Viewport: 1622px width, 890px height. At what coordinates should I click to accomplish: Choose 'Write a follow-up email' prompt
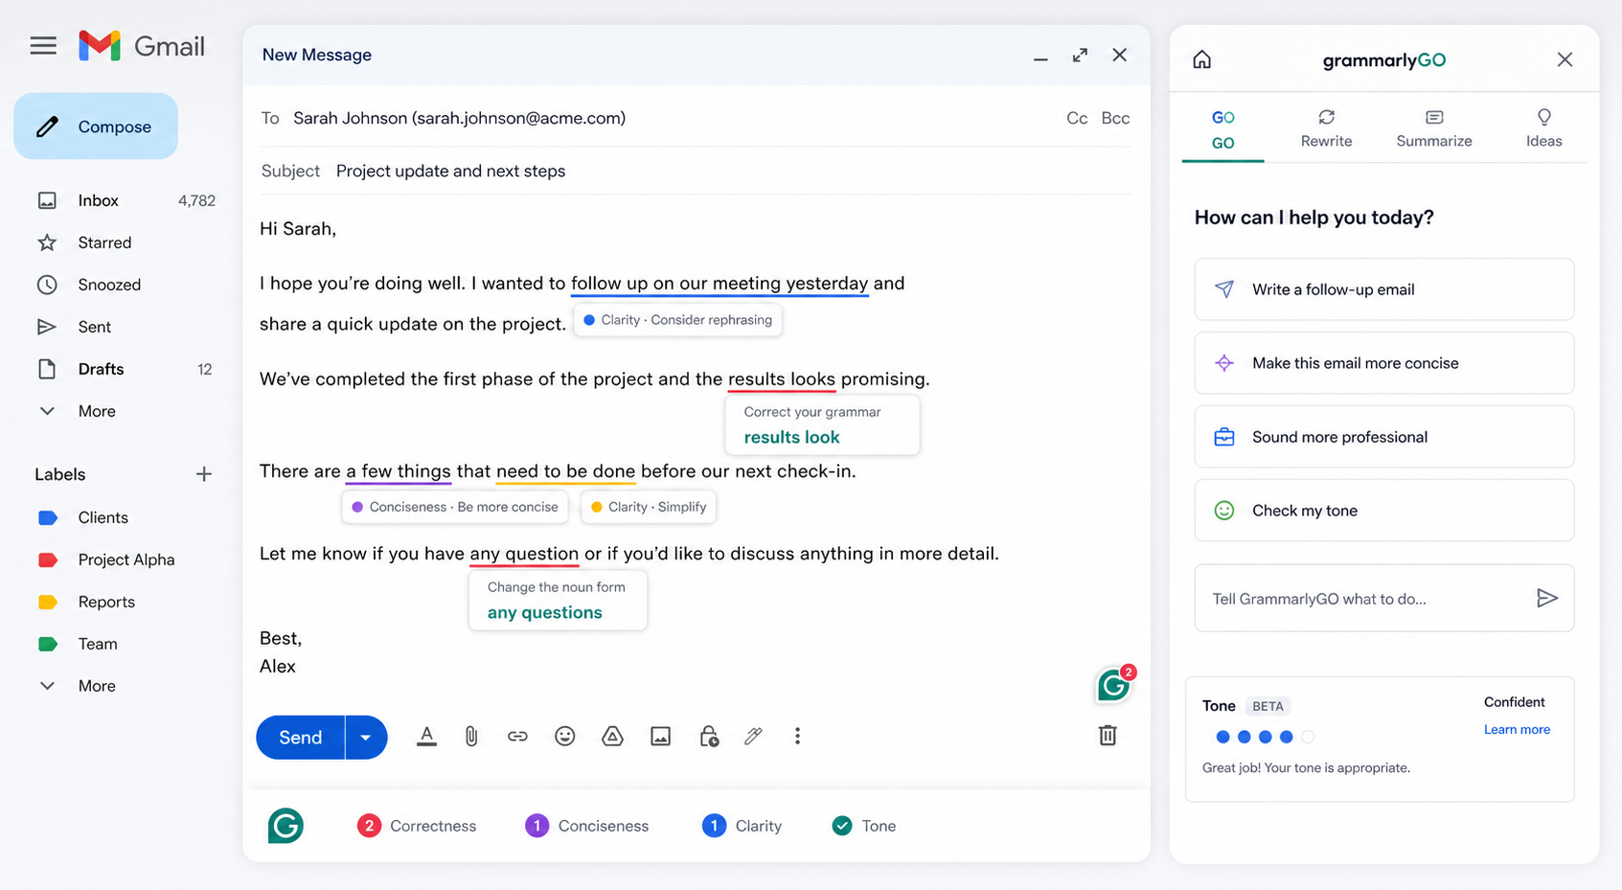click(1384, 289)
